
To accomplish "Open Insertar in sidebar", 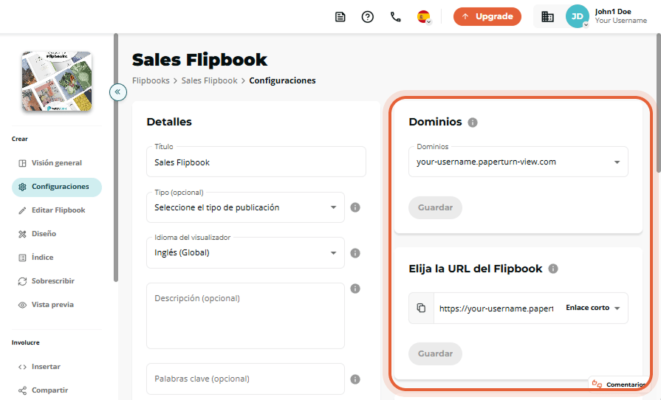I will [x=56, y=367].
